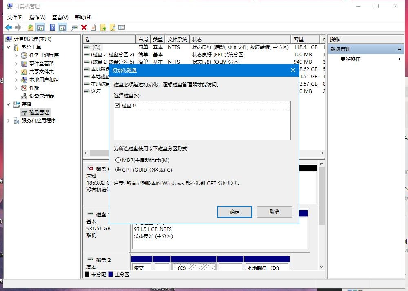Select the (C:) volume row
This screenshot has width=408, height=291.
pos(204,47)
